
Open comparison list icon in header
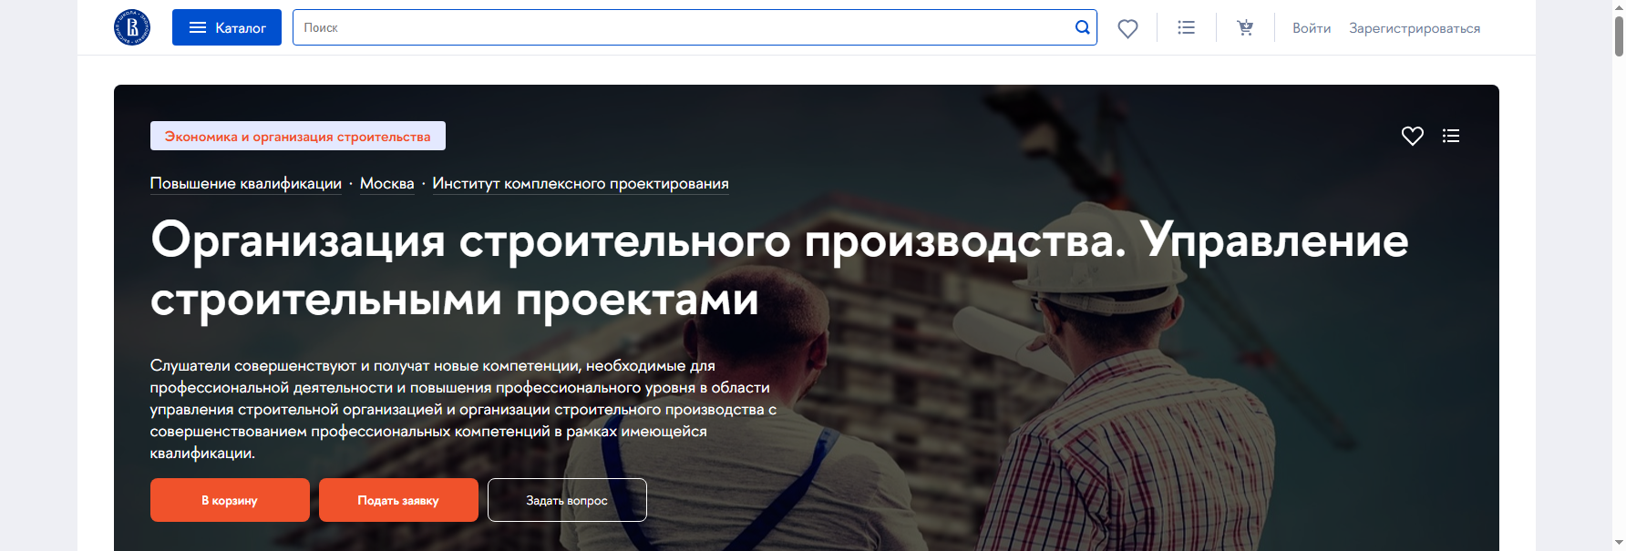1187,27
